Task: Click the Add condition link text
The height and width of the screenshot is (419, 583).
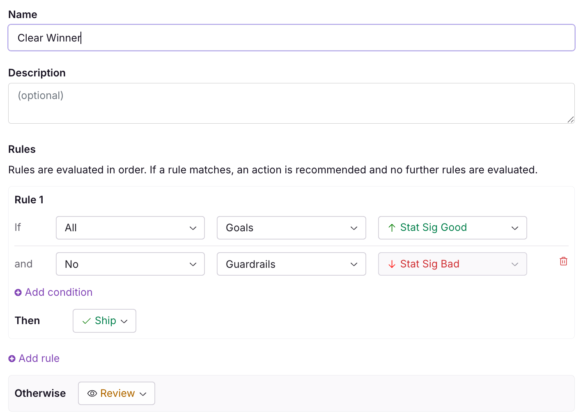Action: point(59,292)
